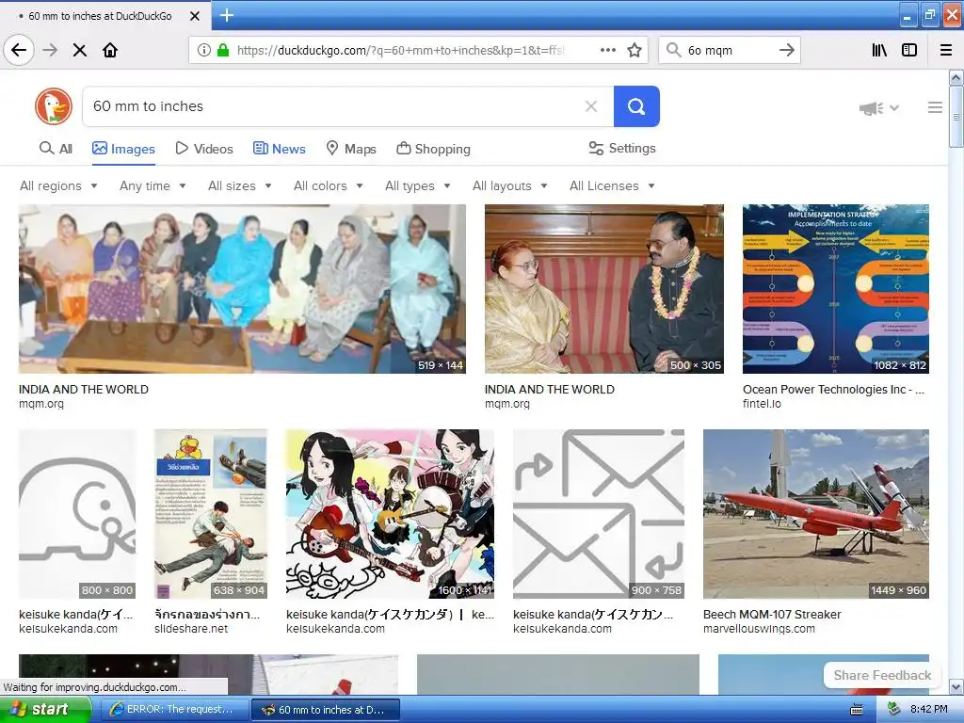The height and width of the screenshot is (723, 964).
Task: Clear the DuckDuckGo search query
Action: click(591, 106)
